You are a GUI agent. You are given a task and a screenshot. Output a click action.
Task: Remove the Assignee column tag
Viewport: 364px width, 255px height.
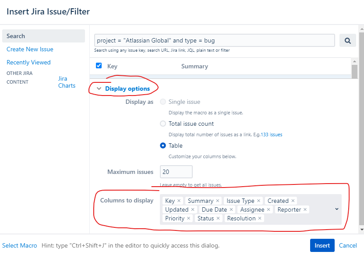click(269, 209)
